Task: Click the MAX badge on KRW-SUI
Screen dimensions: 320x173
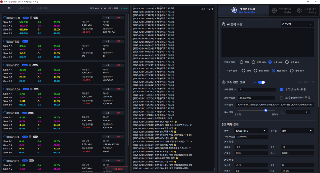Action: [x=31, y=113]
